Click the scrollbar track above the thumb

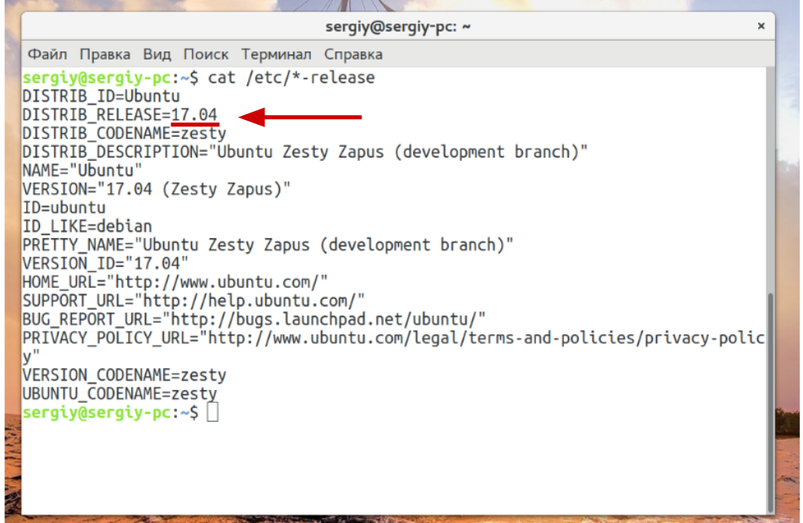(770, 180)
